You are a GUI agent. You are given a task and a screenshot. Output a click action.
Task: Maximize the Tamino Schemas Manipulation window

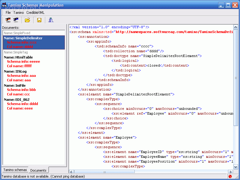[x=228, y=5]
